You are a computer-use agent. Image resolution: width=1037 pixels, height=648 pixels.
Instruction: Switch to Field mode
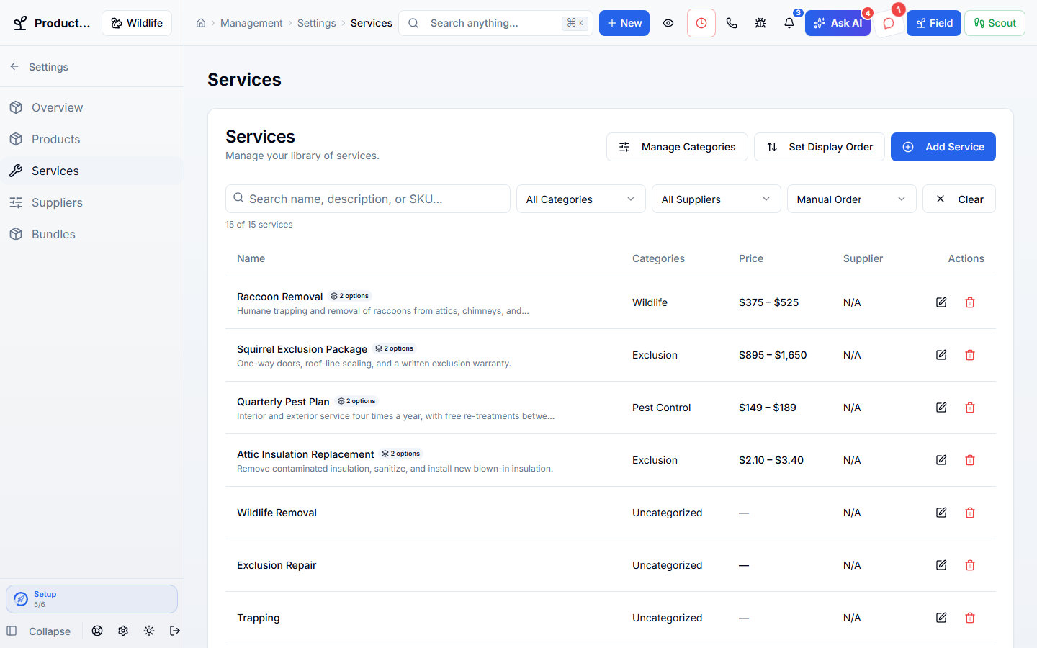(x=934, y=23)
